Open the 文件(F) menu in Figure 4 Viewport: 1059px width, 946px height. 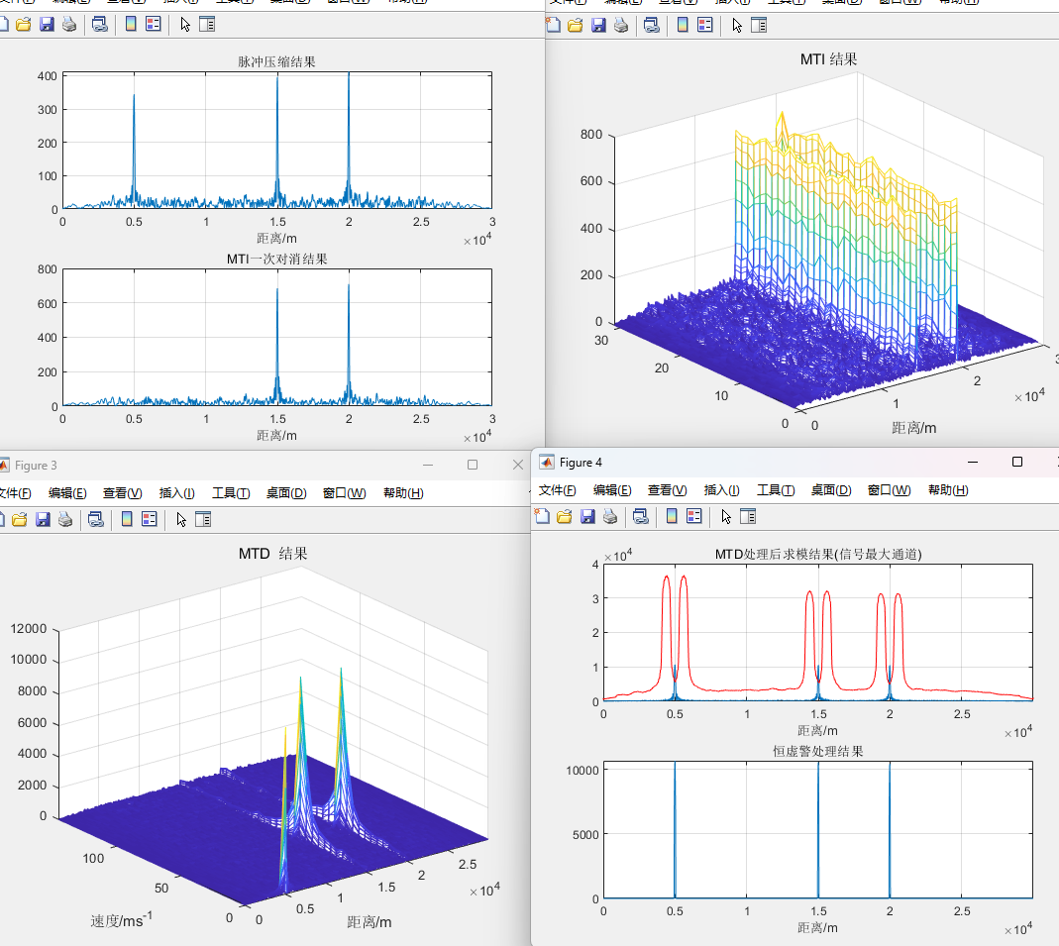coord(557,490)
